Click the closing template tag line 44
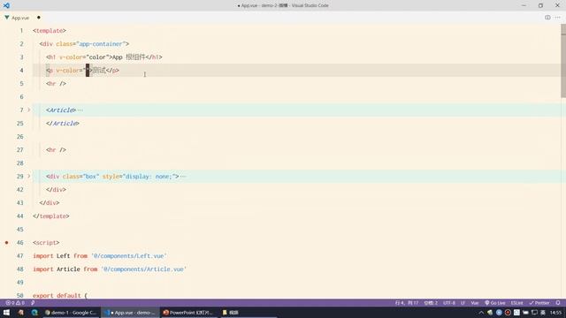Viewport: 566px width, 318px height. tap(51, 216)
